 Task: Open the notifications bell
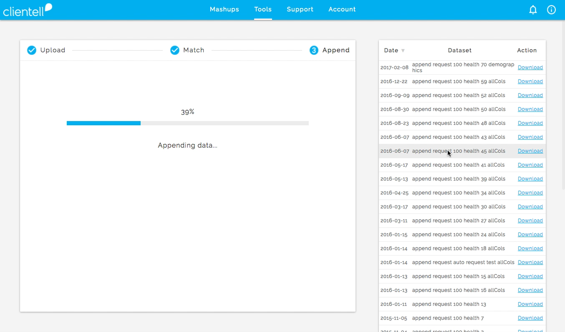[x=533, y=10]
